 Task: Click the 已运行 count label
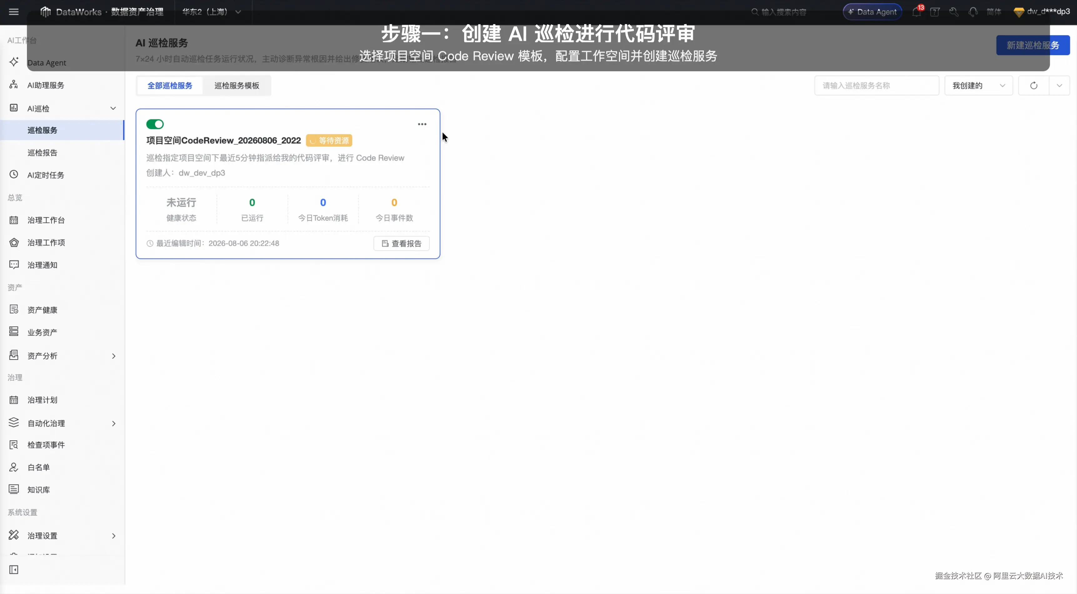[x=252, y=218]
